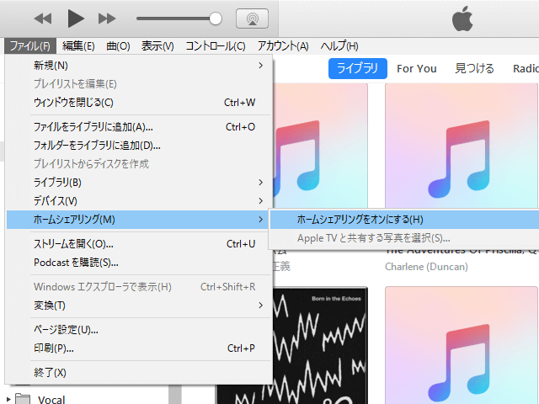Click the ライブラリ tab button
This screenshot has height=404, width=539.
[358, 68]
